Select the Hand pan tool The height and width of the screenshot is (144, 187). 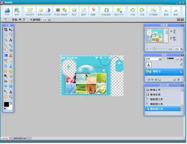click(x=6, y=97)
